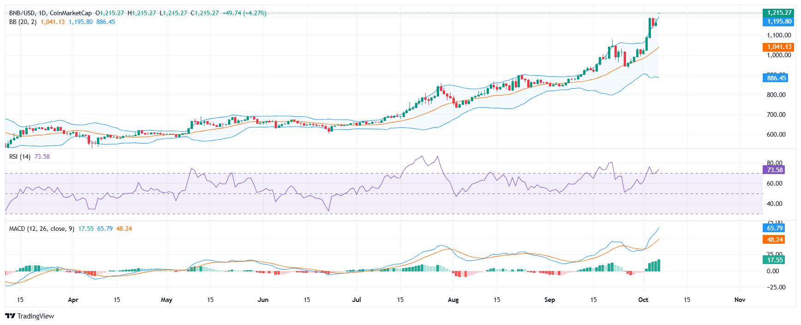
Task: Click the green 1,215.27 current price tag
Action: pyautogui.click(x=779, y=13)
